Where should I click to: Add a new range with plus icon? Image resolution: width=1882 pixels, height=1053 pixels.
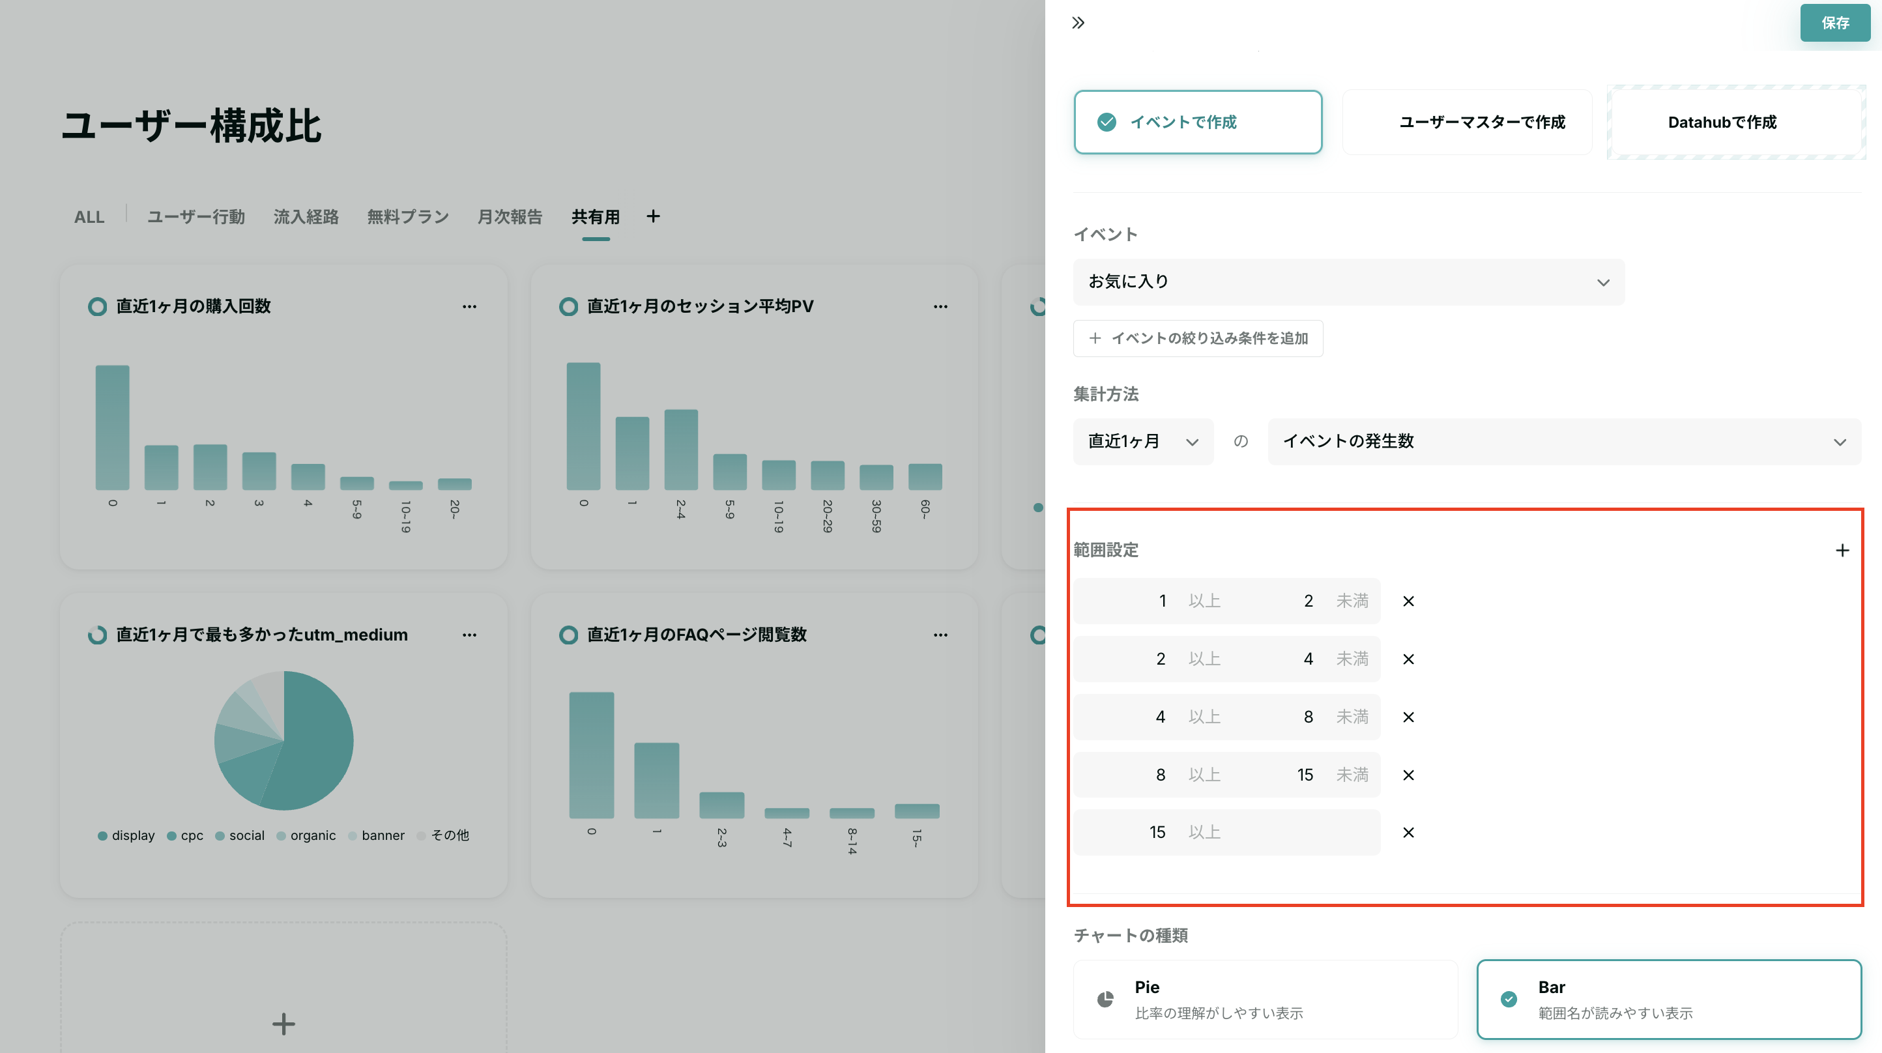(x=1842, y=550)
